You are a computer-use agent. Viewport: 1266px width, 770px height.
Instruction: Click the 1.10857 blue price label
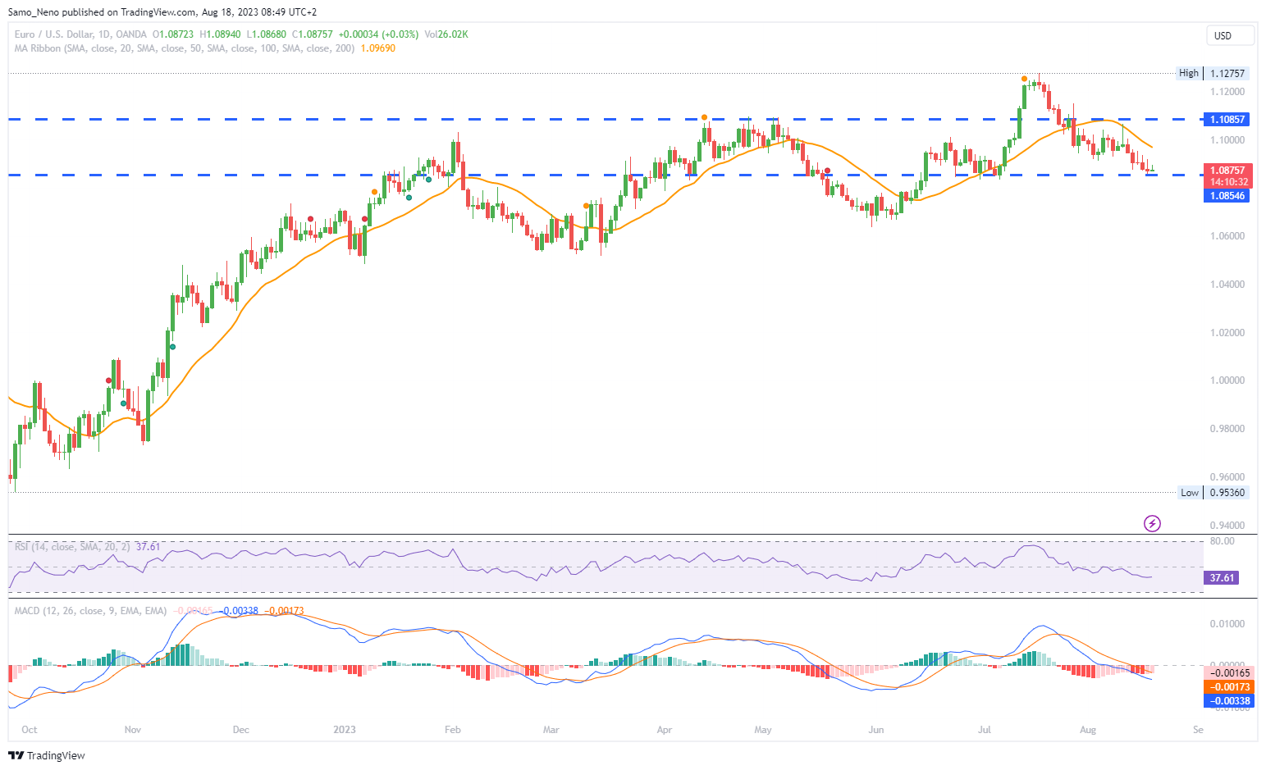pyautogui.click(x=1227, y=120)
